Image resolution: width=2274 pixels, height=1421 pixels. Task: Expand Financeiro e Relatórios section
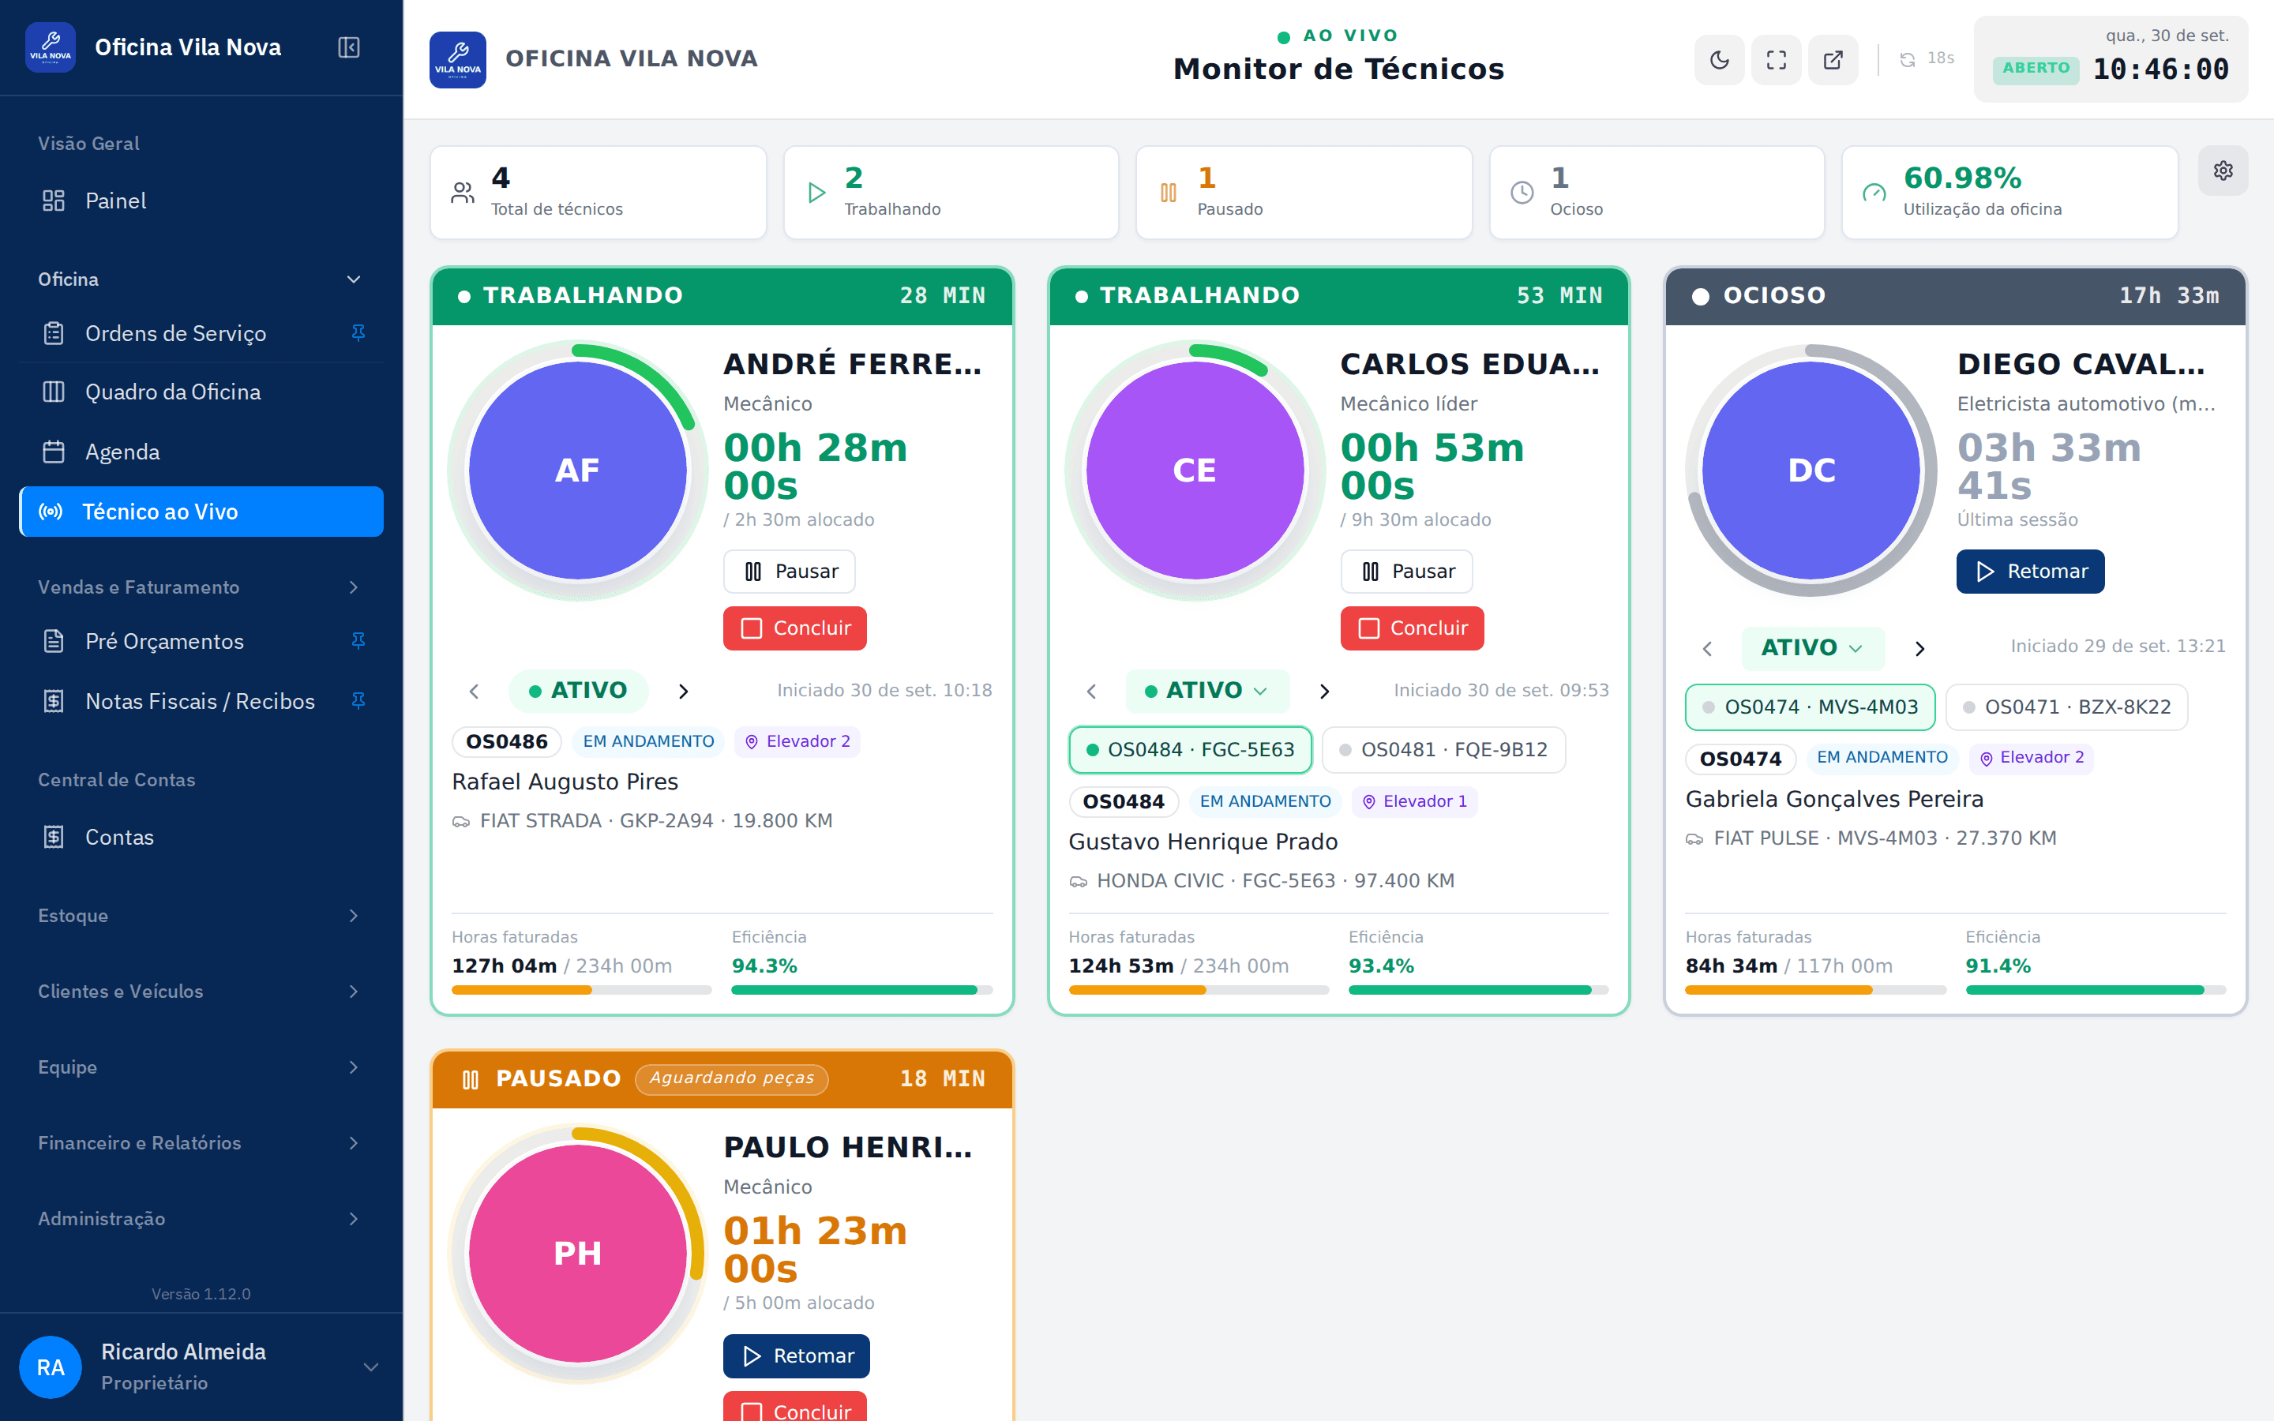click(201, 1143)
